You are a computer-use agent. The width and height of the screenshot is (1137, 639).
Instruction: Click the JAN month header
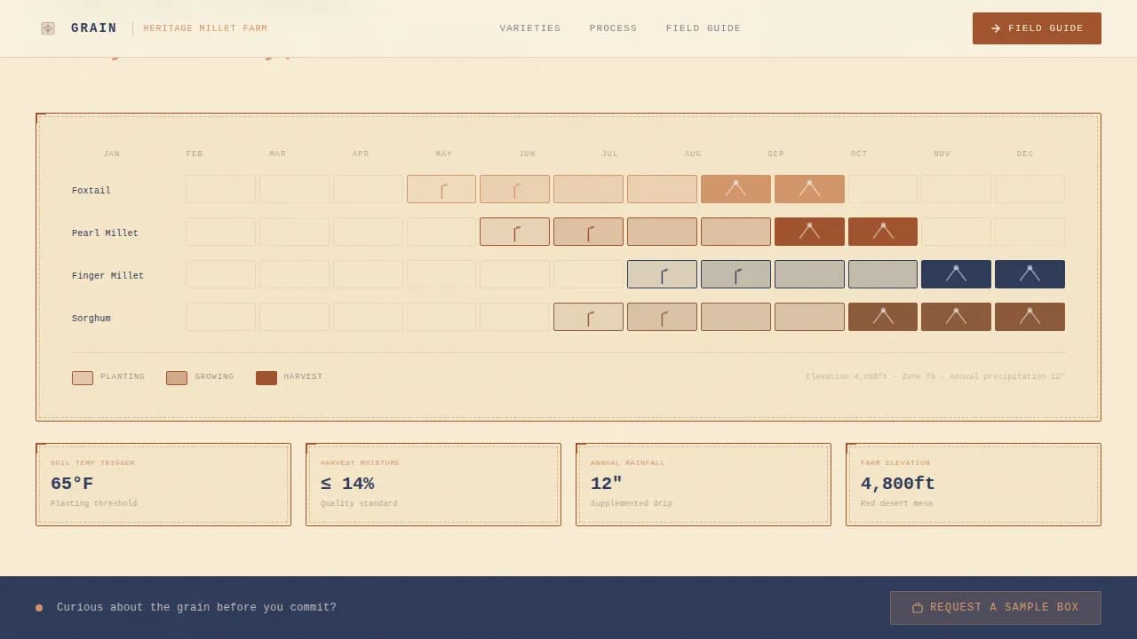[111, 154]
